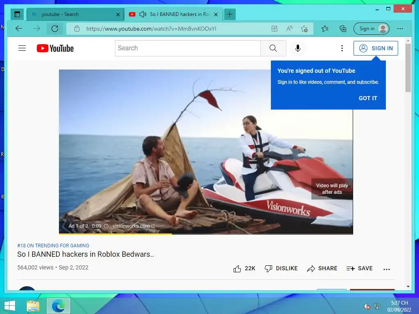This screenshot has width=419, height=314.
Task: Go forward to the next page
Action: coord(36,29)
